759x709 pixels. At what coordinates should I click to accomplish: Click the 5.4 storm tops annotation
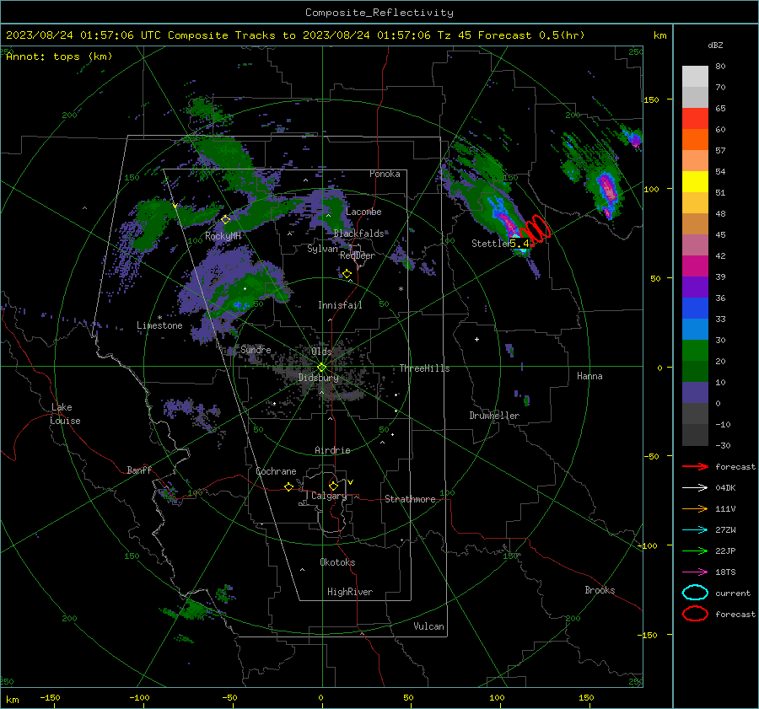tap(519, 244)
